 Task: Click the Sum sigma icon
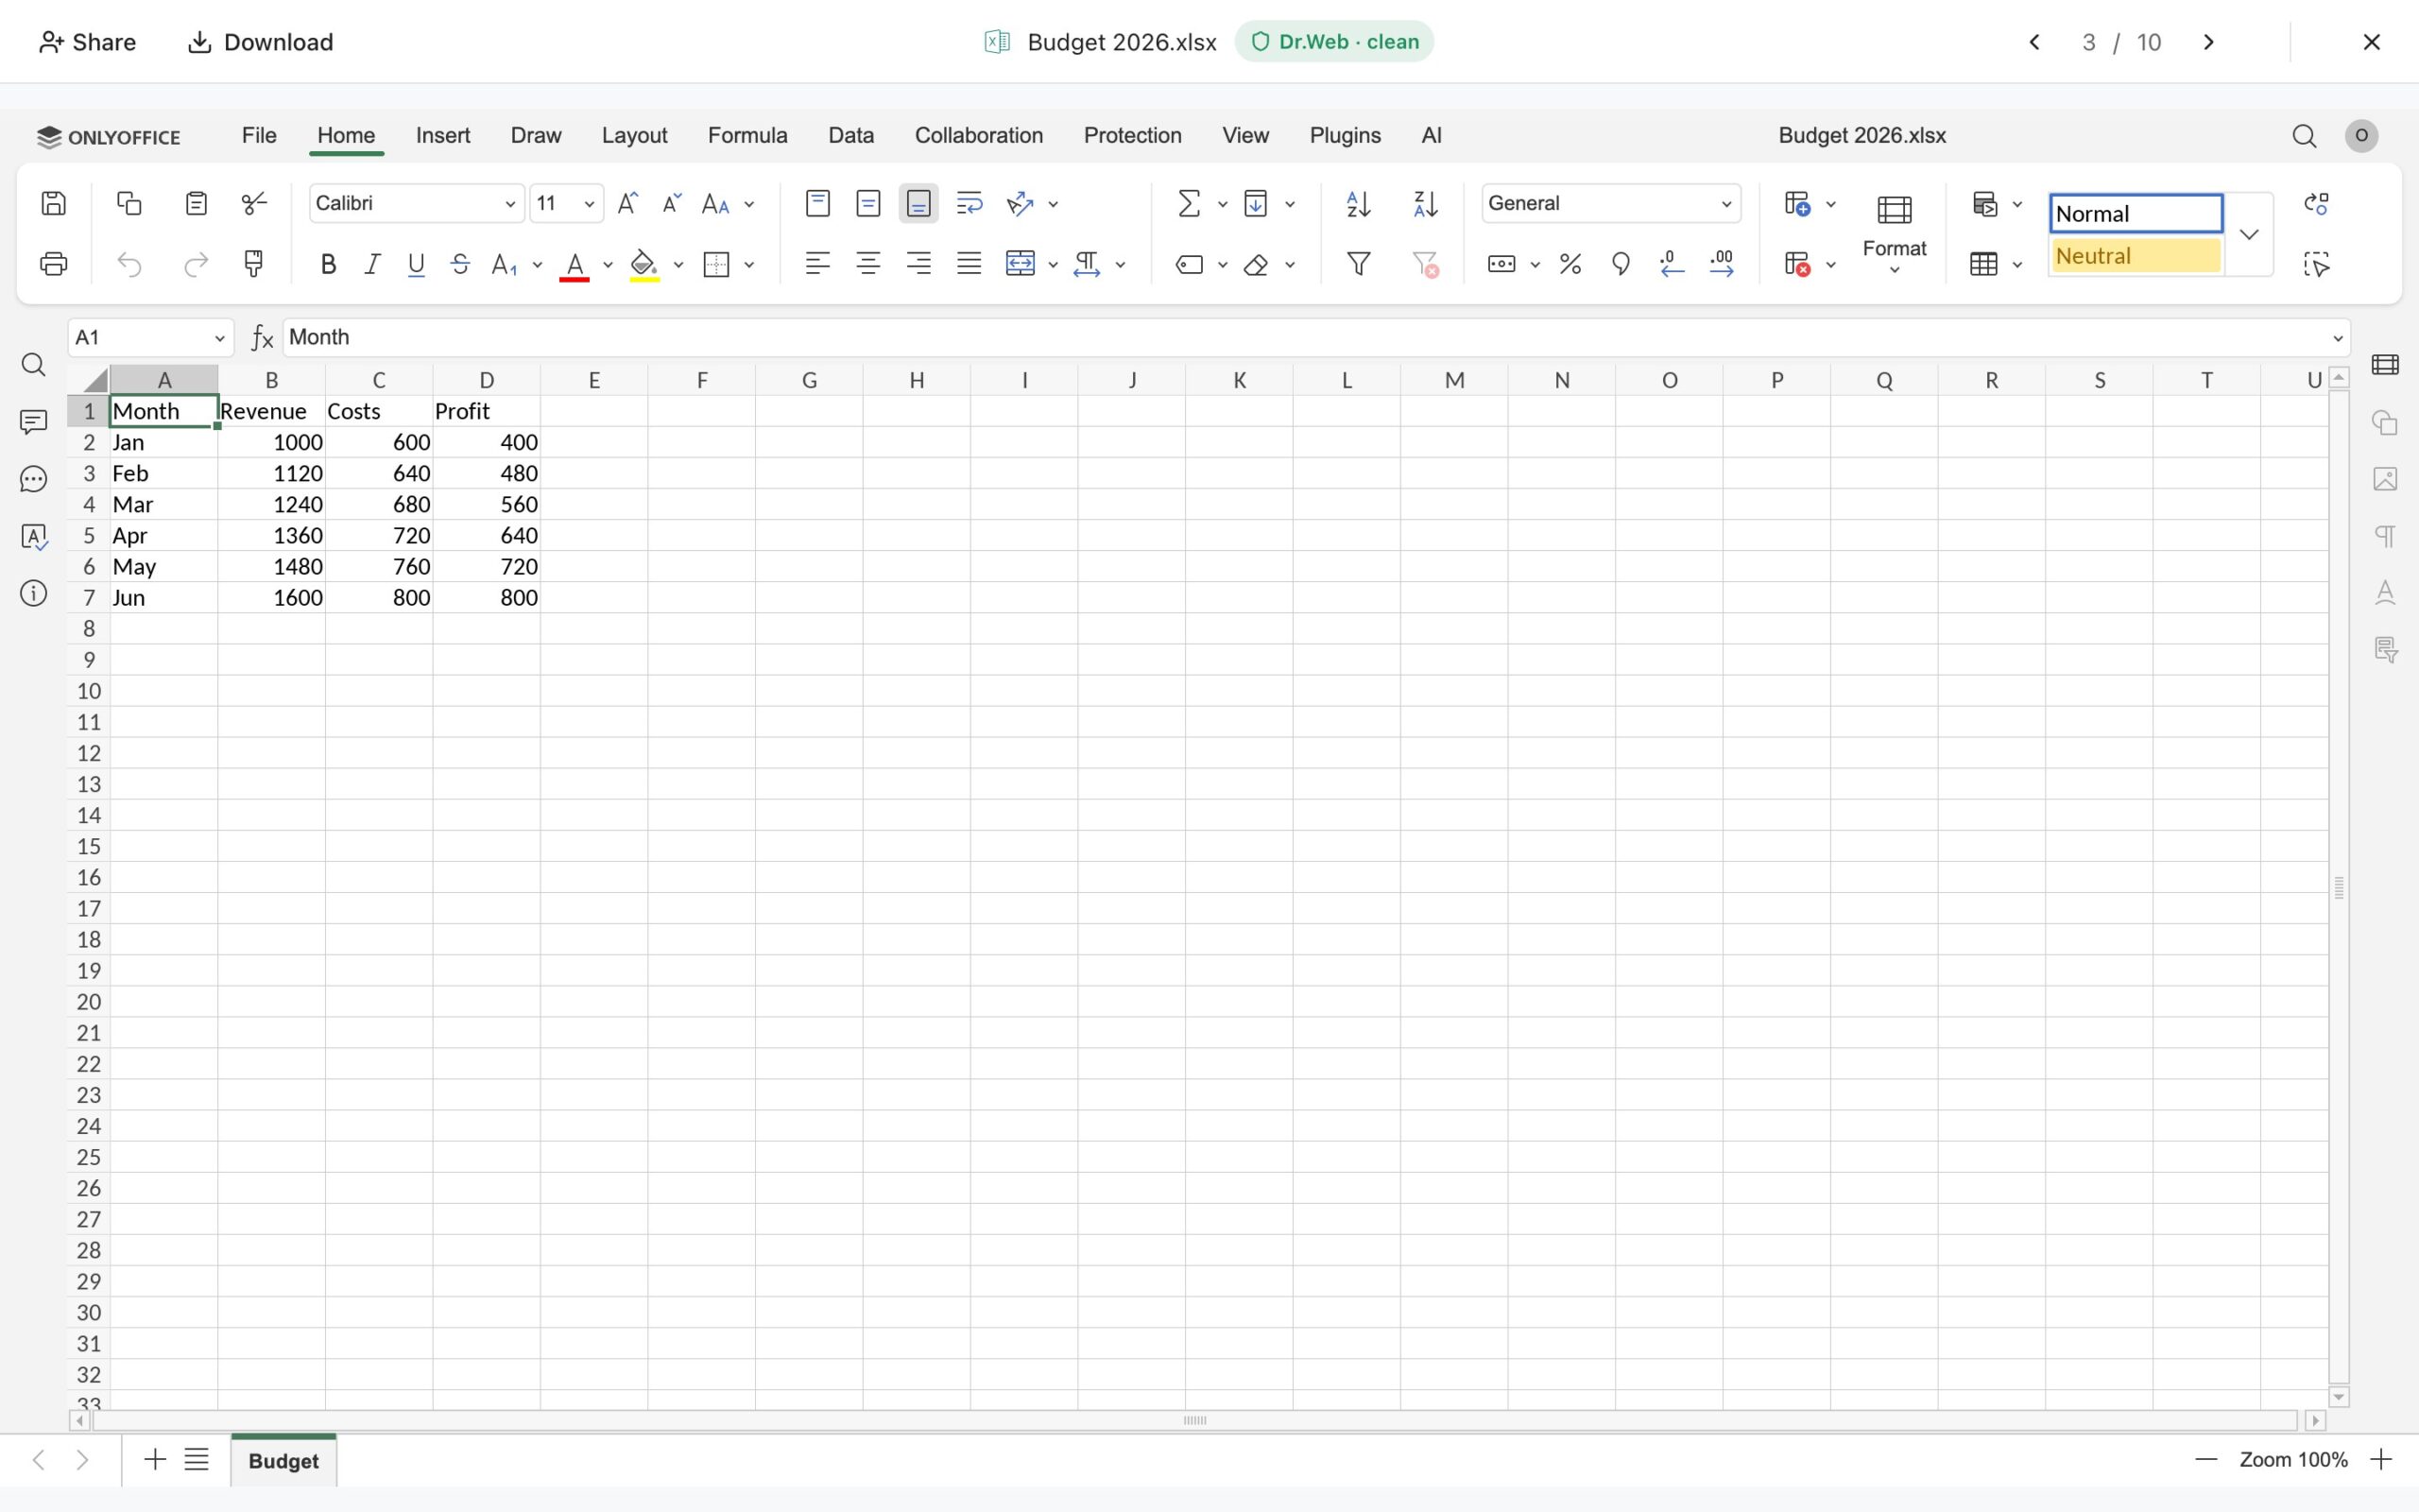(1189, 204)
